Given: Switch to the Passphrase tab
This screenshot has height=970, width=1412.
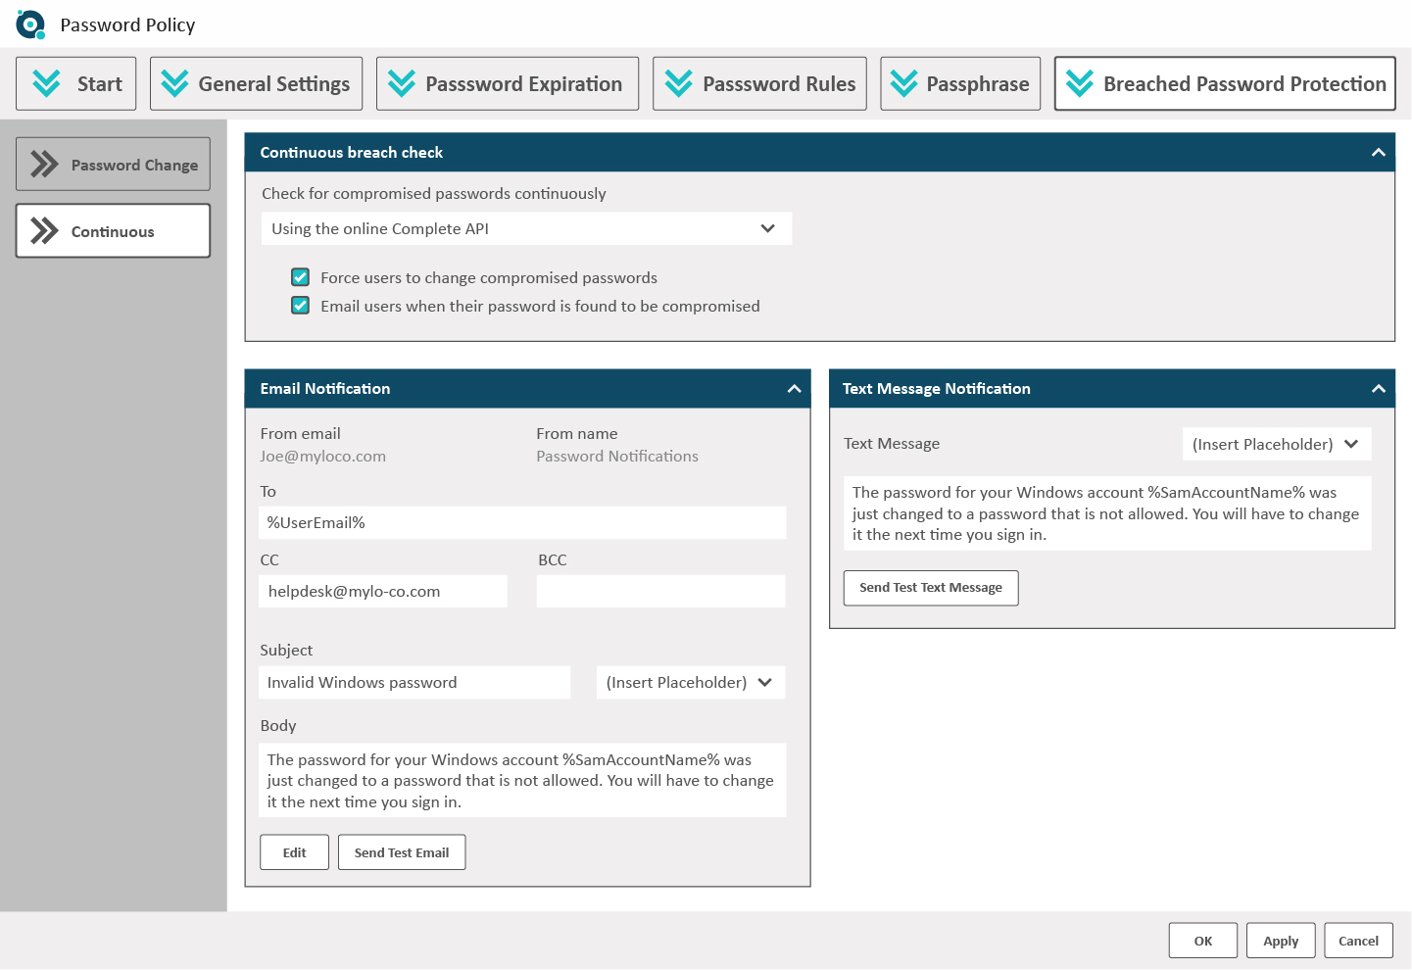Looking at the screenshot, I should [x=959, y=83].
